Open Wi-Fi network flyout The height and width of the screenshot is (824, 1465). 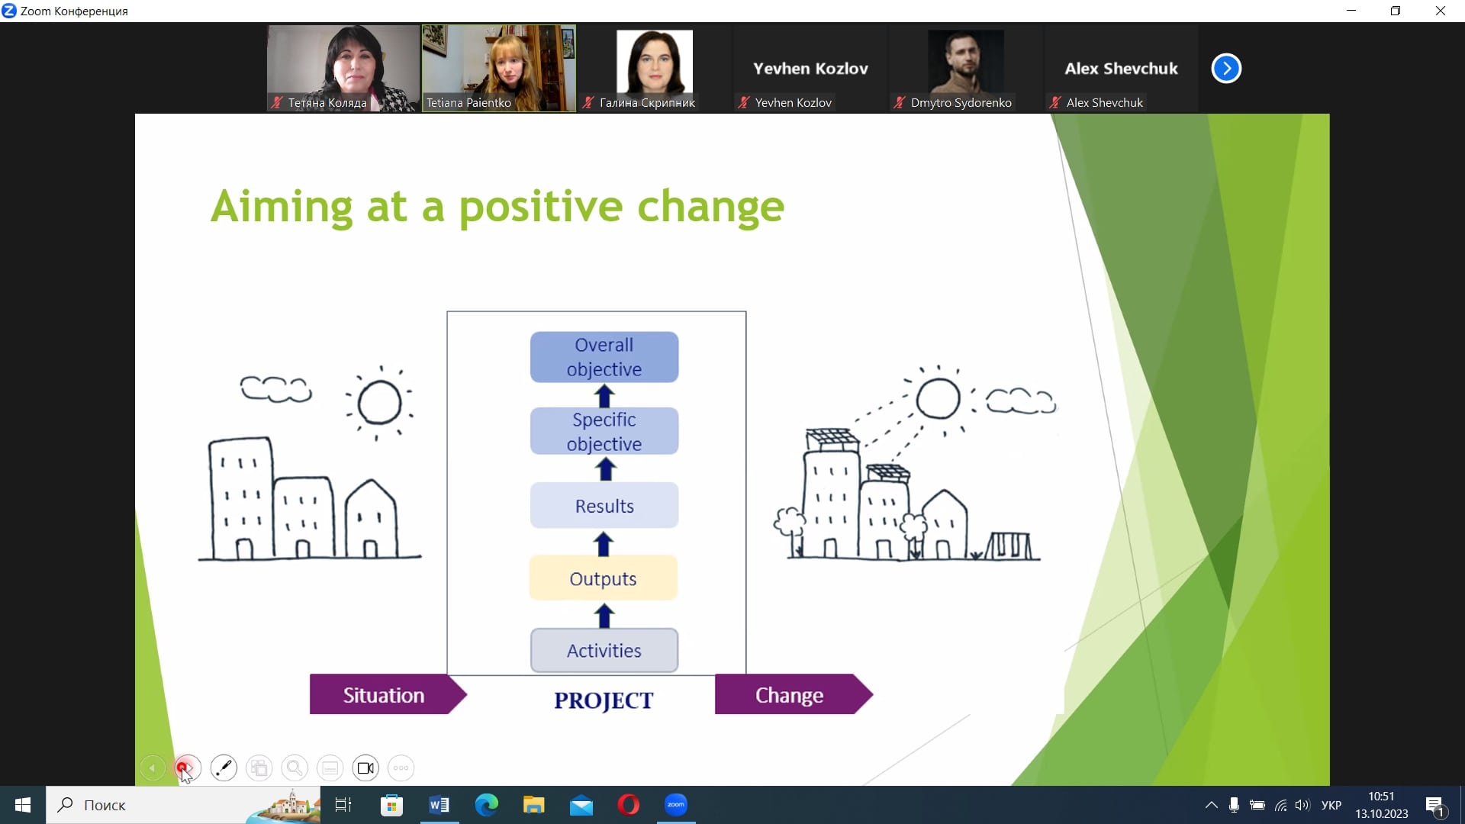point(1280,805)
